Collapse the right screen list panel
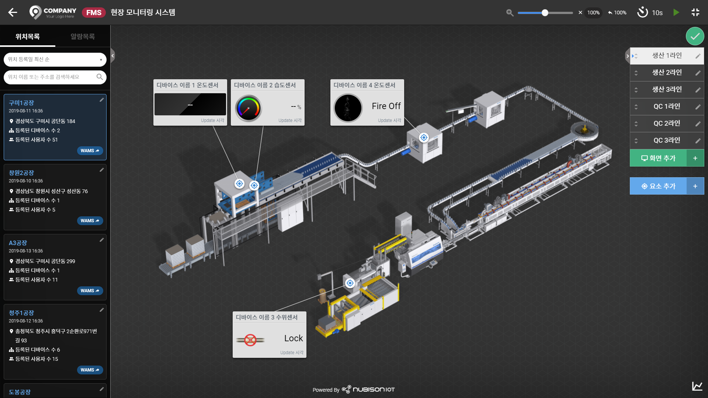The image size is (708, 398). [x=628, y=56]
